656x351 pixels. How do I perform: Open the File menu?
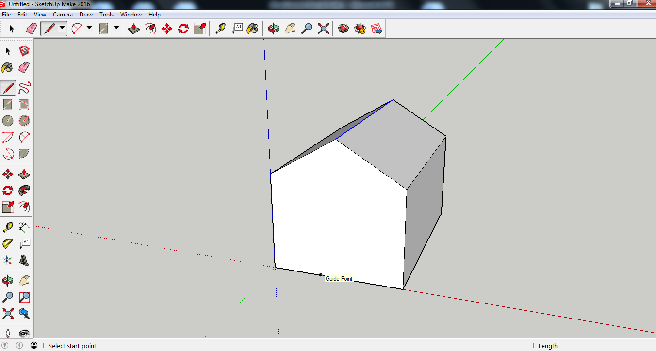[x=6, y=15]
